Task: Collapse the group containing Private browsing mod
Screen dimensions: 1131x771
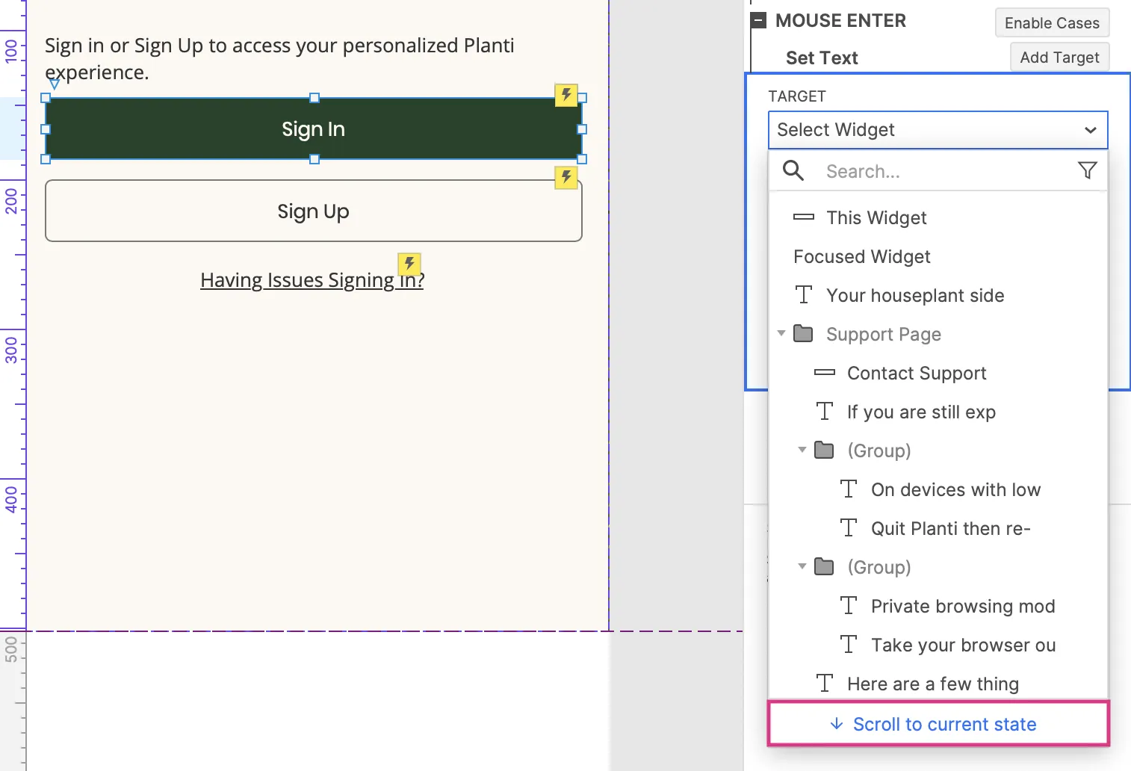Action: (x=802, y=566)
